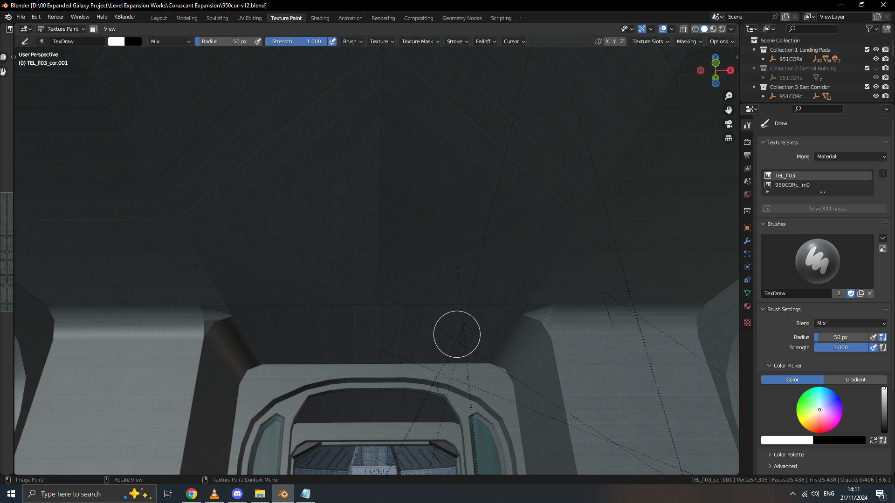The width and height of the screenshot is (895, 503).
Task: Toggle radius pressure sensitivity in header
Action: pos(258,41)
